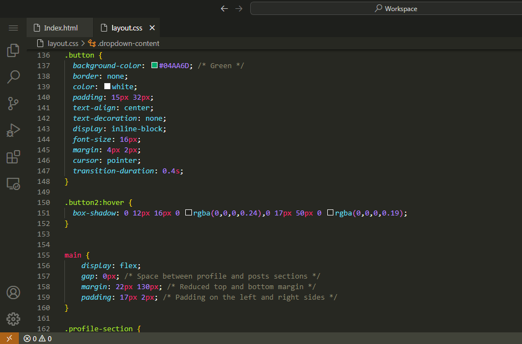Click line number 155

tap(43, 255)
